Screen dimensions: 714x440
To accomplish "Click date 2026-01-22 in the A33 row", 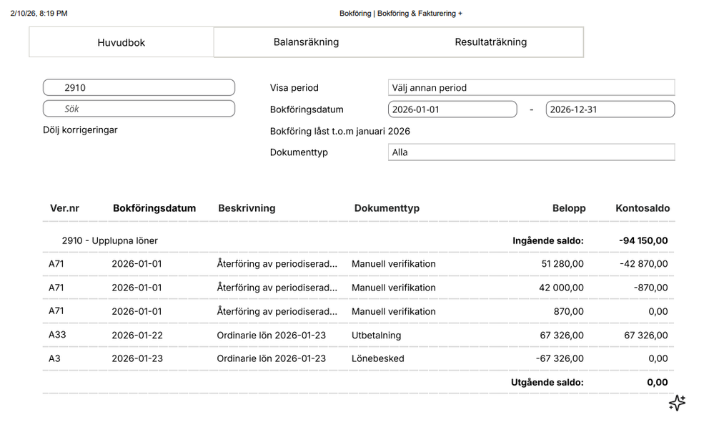I will click(137, 335).
